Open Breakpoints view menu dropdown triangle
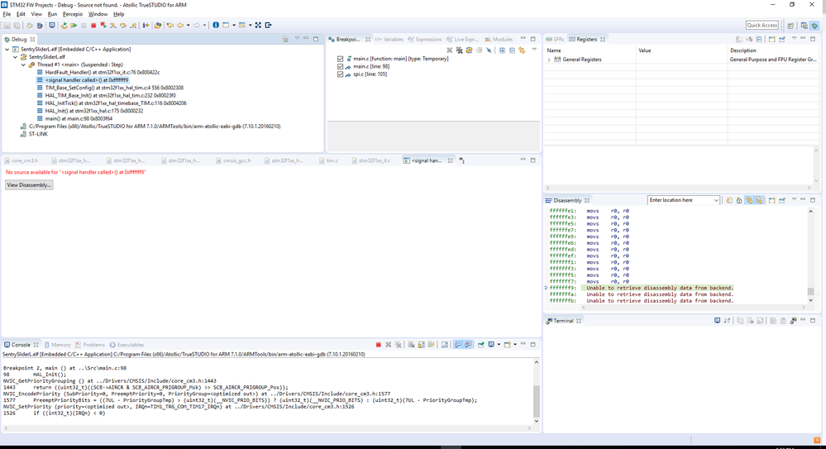The width and height of the screenshot is (826, 449). (534, 50)
